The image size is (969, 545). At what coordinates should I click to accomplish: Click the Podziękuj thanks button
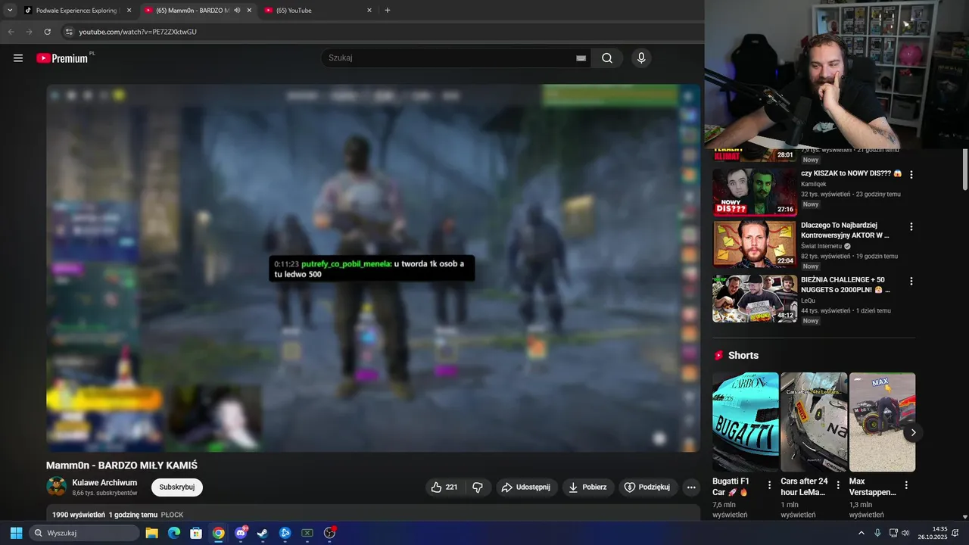[x=648, y=487]
